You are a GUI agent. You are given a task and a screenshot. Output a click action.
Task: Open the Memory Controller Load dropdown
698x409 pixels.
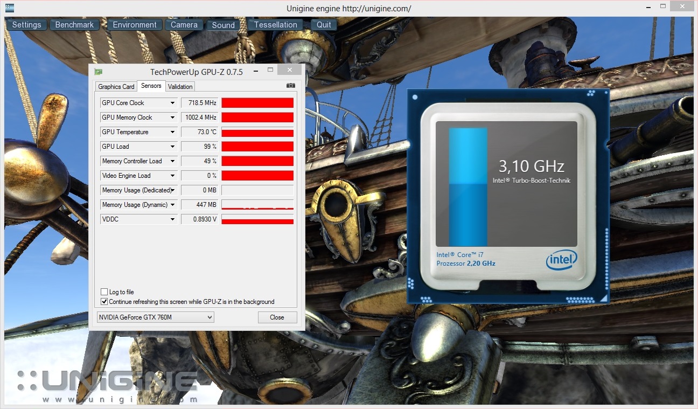173,161
